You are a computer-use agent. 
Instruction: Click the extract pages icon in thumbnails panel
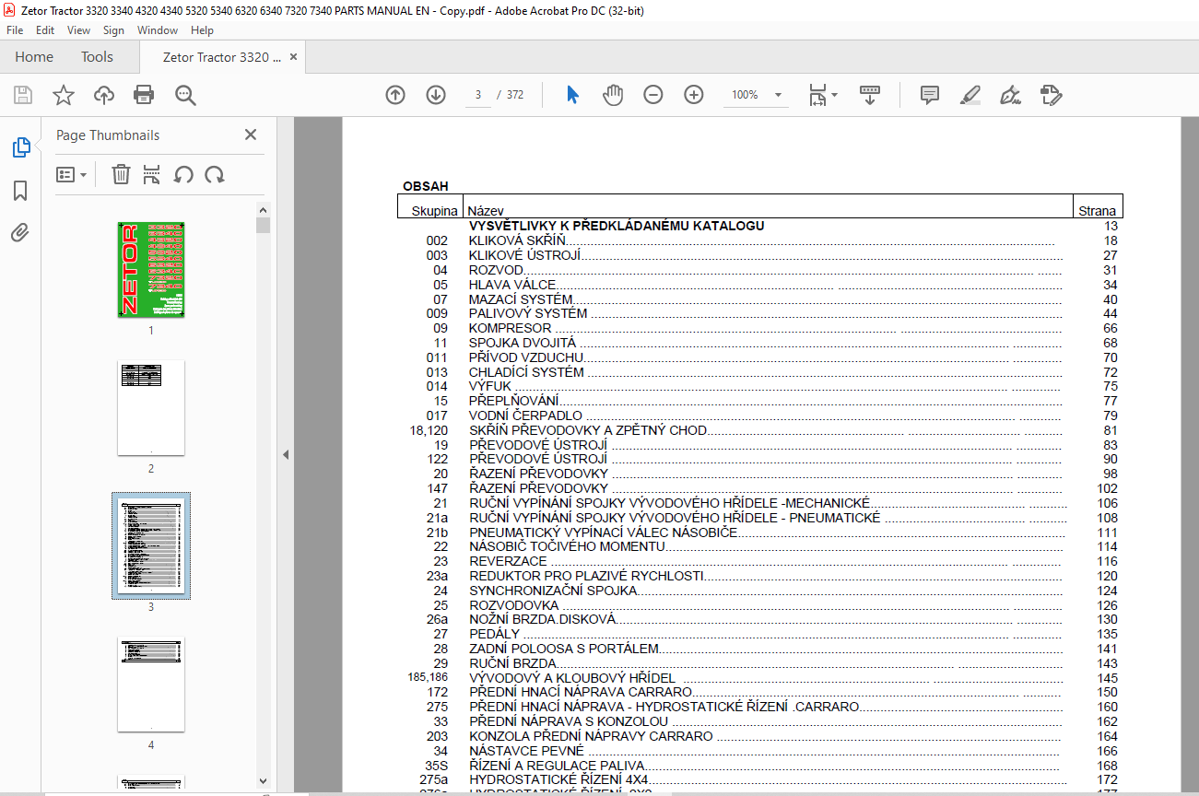(x=152, y=174)
